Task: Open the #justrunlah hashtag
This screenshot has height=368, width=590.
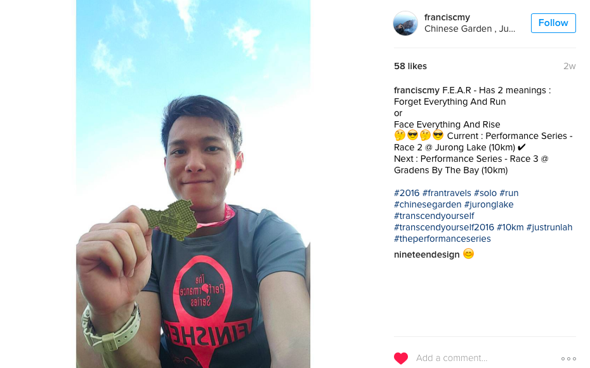Action: point(549,227)
